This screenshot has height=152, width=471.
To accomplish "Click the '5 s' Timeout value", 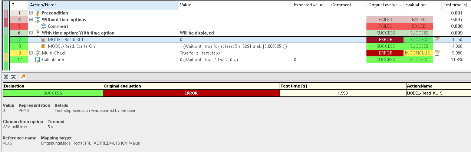I will pyautogui.click(x=51, y=127).
